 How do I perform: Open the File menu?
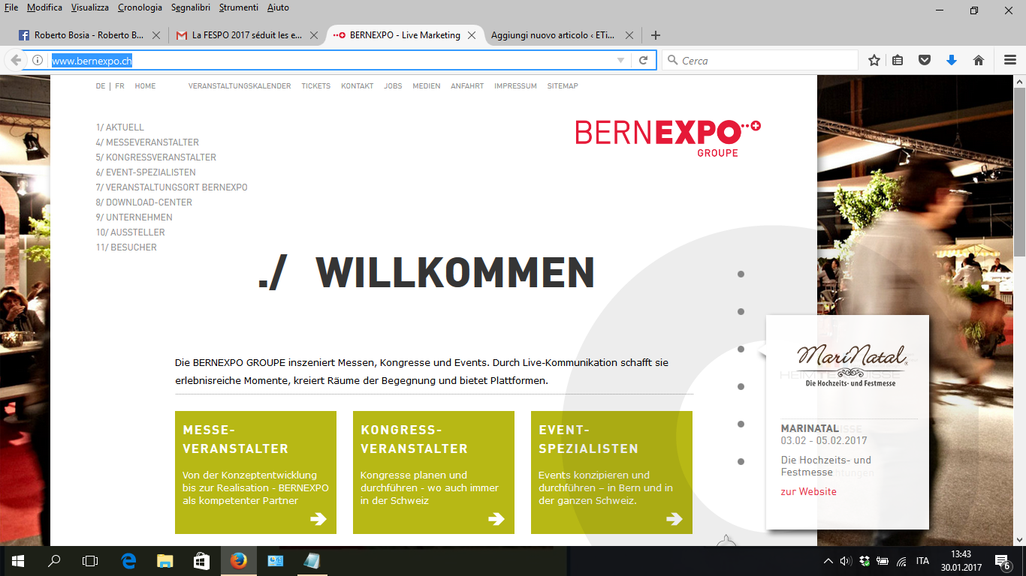coord(11,7)
